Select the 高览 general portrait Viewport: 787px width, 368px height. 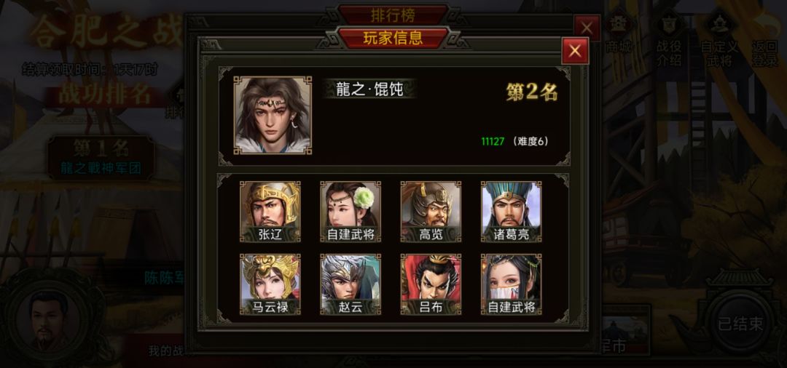pos(431,212)
